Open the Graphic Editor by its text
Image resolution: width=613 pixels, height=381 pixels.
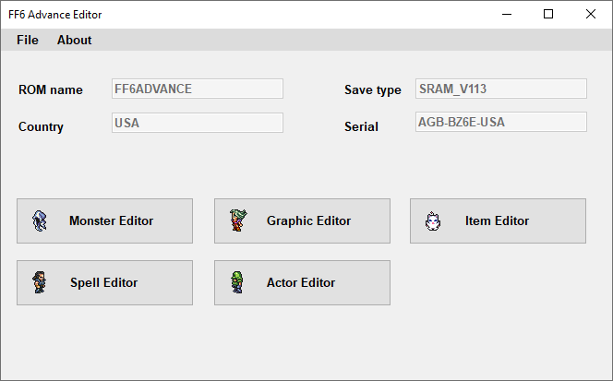pos(308,220)
